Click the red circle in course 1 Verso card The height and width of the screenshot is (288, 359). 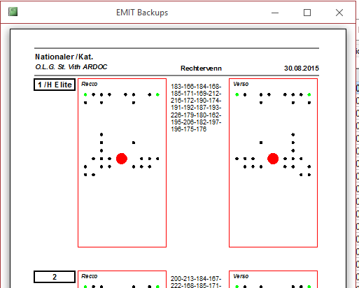pyautogui.click(x=273, y=159)
